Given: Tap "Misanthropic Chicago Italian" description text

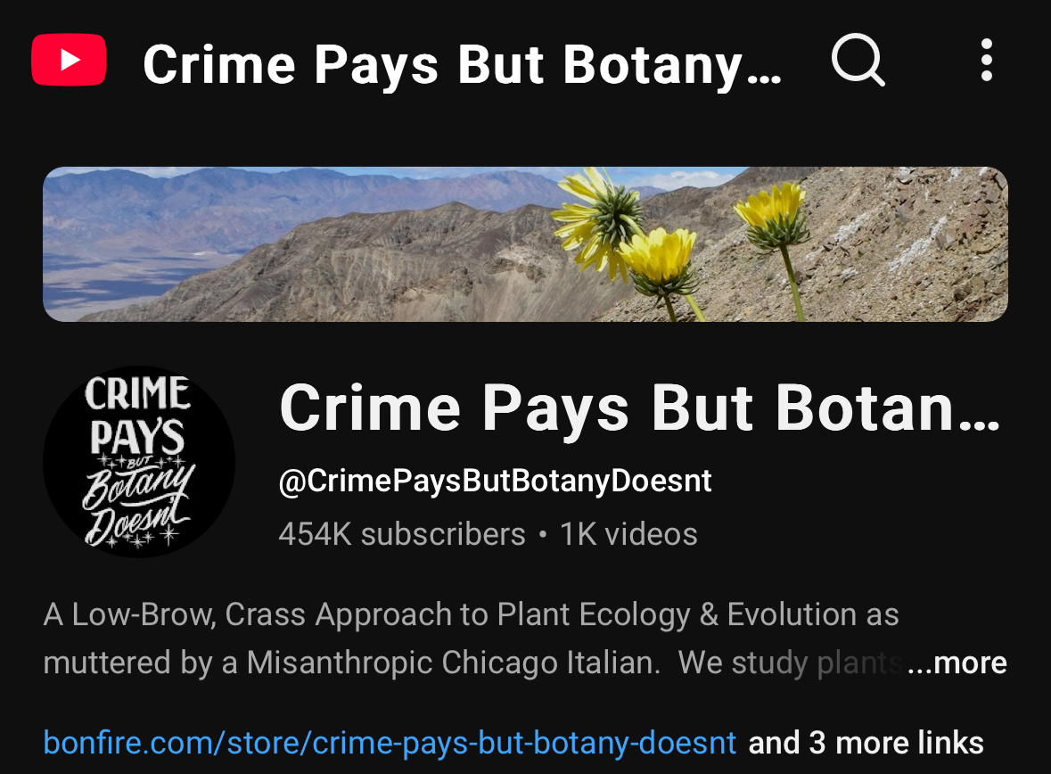Looking at the screenshot, I should pos(450,663).
